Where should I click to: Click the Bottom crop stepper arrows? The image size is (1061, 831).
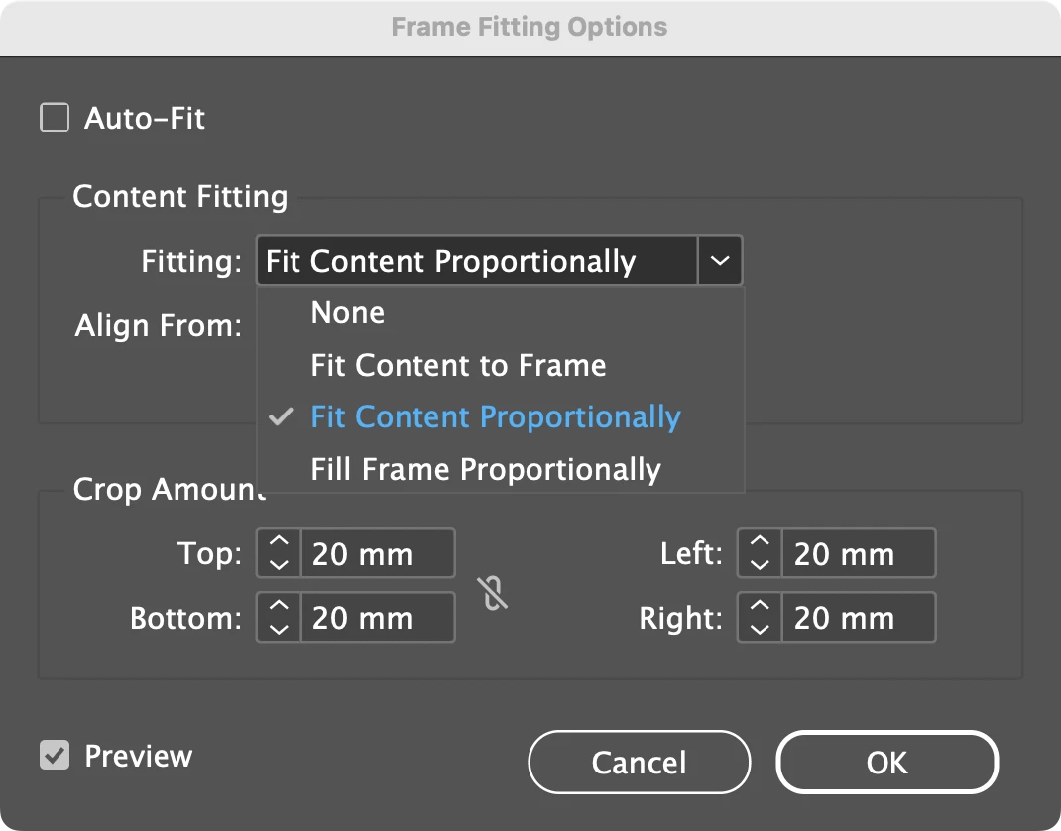tap(279, 617)
